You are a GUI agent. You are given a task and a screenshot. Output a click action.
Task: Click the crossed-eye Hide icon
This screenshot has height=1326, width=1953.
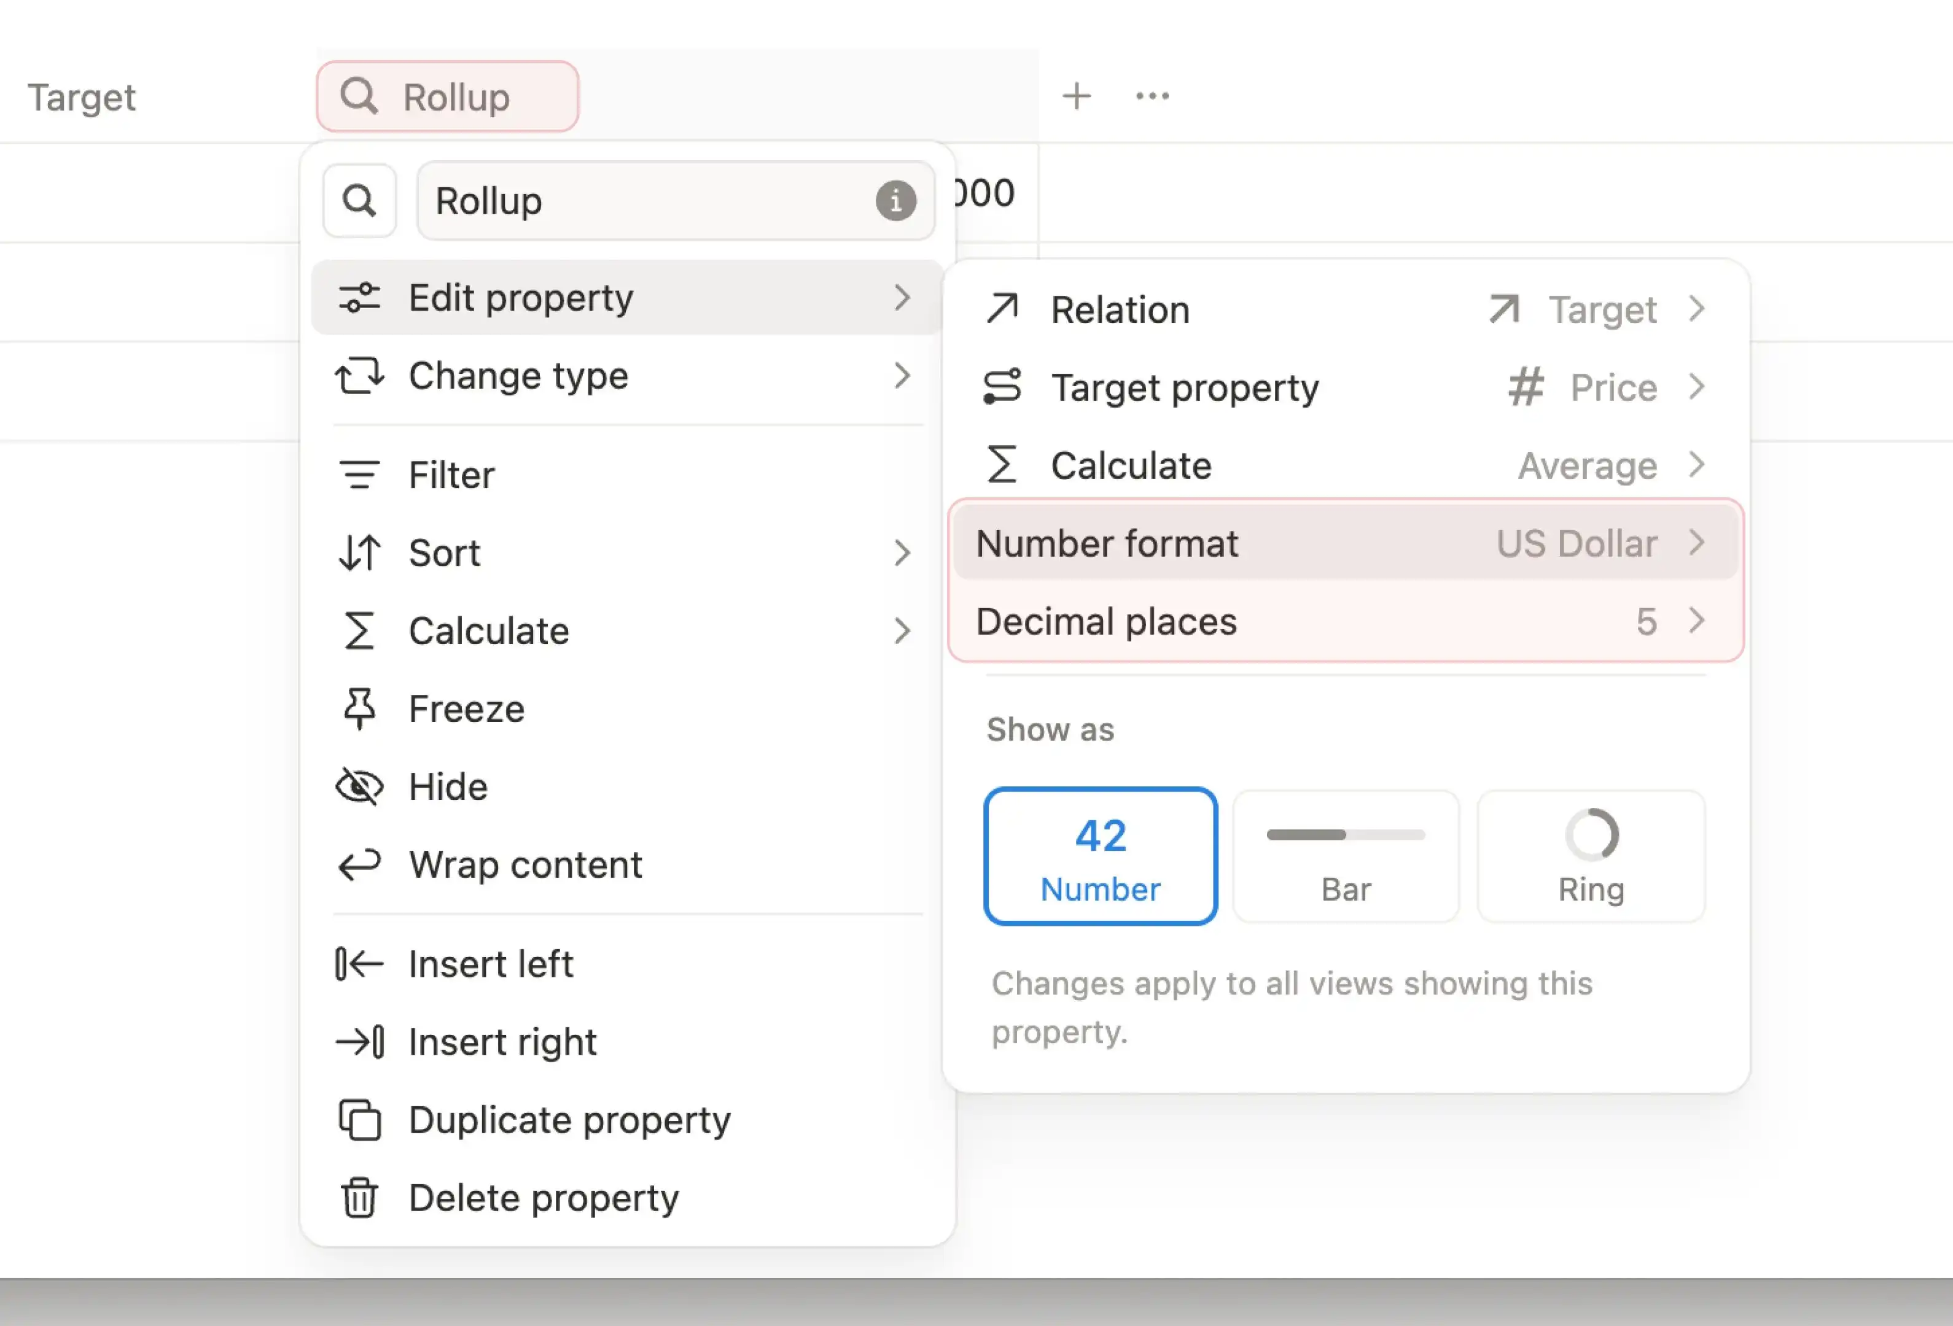click(x=360, y=787)
